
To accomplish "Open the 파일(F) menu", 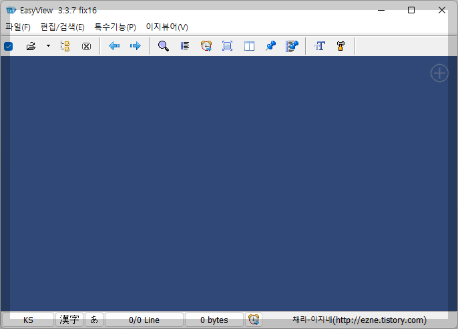I will click(x=18, y=27).
